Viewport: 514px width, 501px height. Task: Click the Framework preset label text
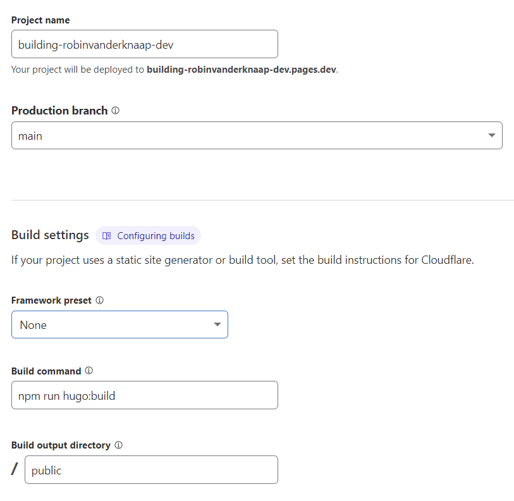(x=51, y=300)
